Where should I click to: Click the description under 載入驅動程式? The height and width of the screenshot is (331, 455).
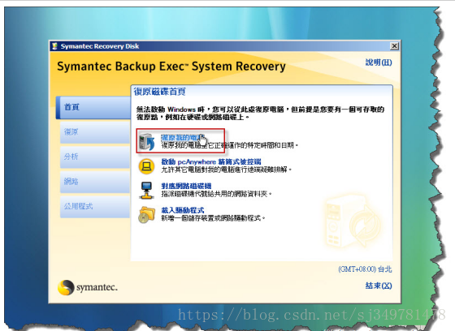(x=213, y=218)
